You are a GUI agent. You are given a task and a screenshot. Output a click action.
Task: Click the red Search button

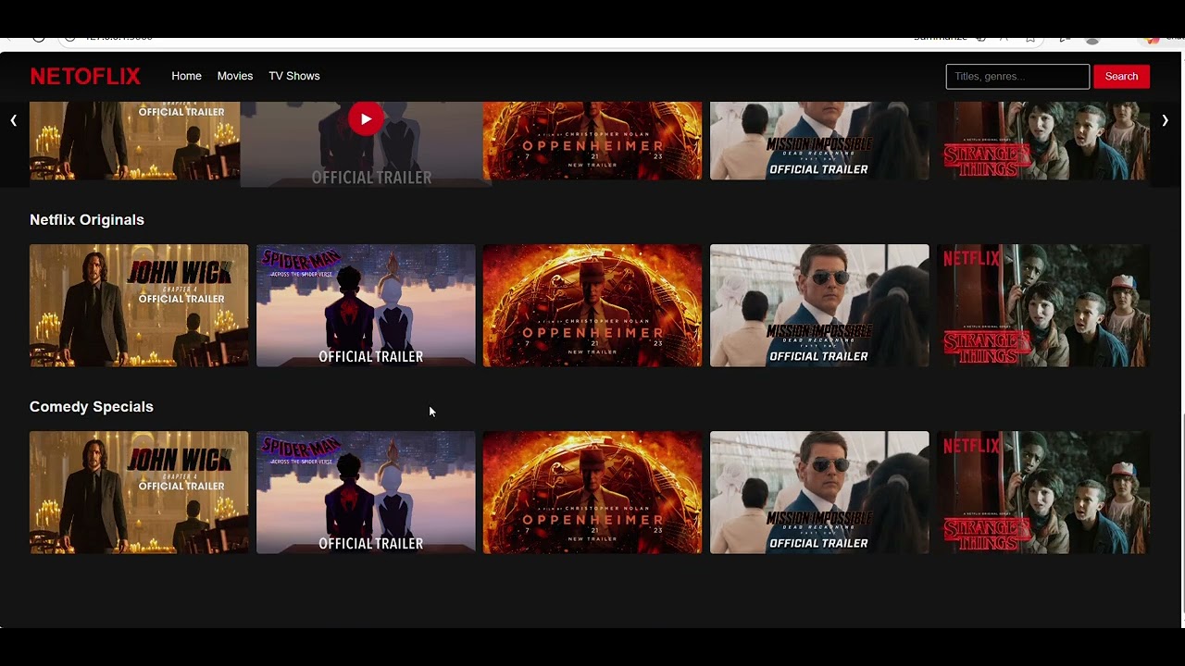[1121, 77]
